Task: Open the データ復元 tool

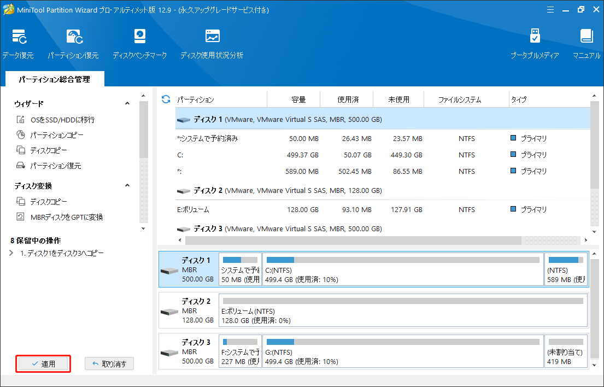Action: 18,44
